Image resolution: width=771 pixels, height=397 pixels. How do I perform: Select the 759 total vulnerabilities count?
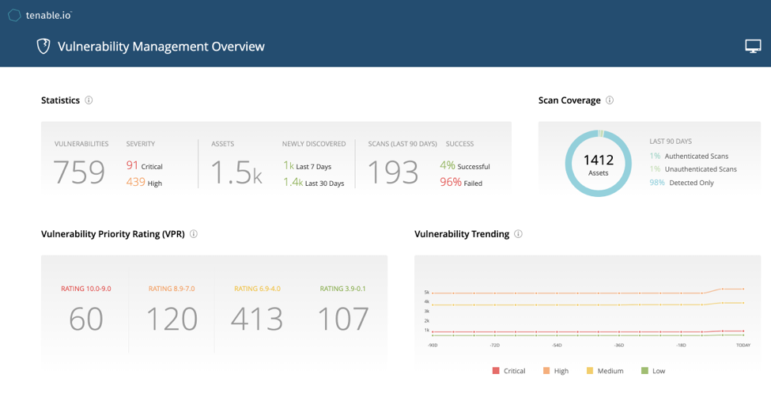(x=79, y=172)
